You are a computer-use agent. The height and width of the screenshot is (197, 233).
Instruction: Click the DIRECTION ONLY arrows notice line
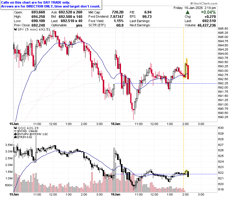(51, 6)
